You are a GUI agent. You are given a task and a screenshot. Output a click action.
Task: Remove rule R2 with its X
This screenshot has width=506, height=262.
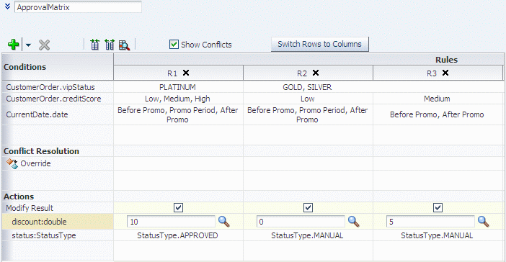coord(316,73)
